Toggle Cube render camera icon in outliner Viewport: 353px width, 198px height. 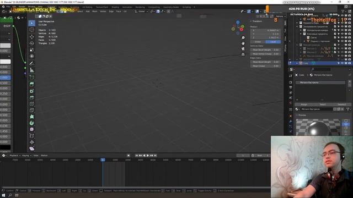coord(350,63)
